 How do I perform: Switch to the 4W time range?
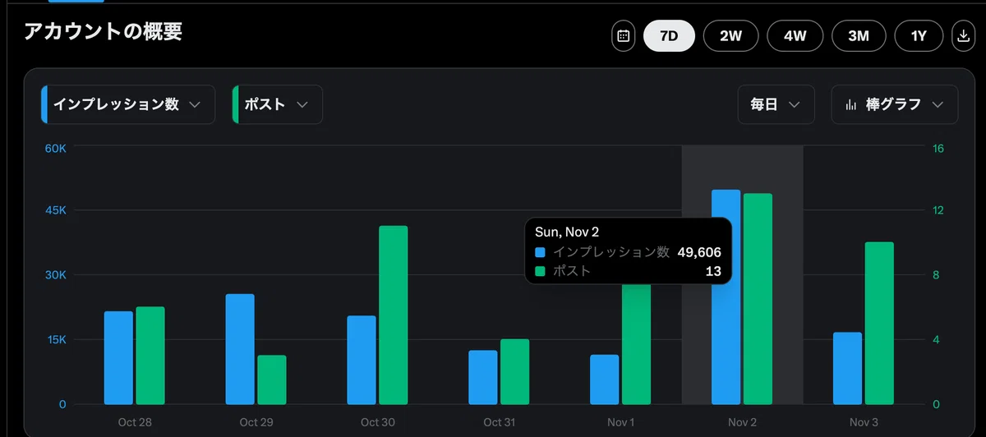pos(795,36)
